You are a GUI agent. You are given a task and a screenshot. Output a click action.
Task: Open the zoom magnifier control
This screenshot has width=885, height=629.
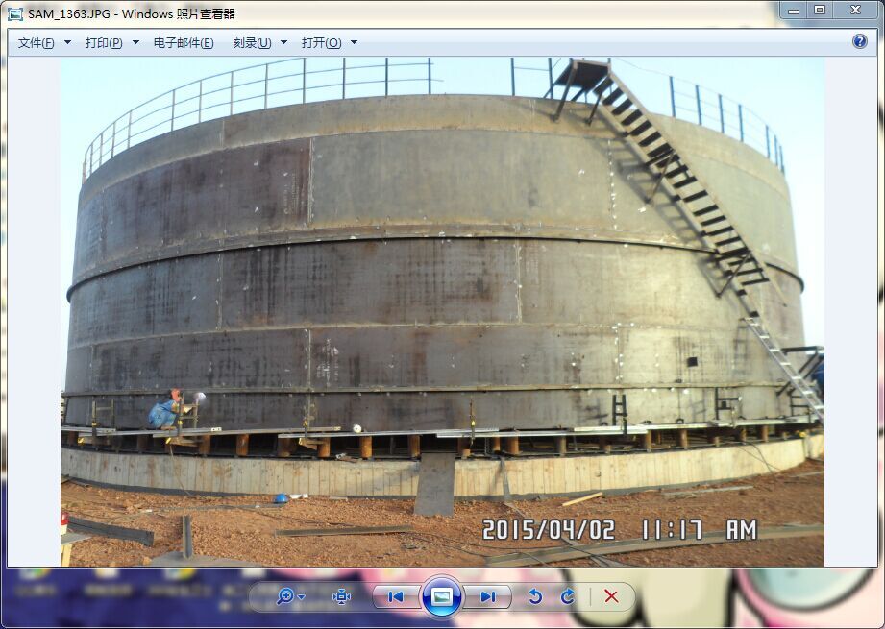pyautogui.click(x=287, y=596)
